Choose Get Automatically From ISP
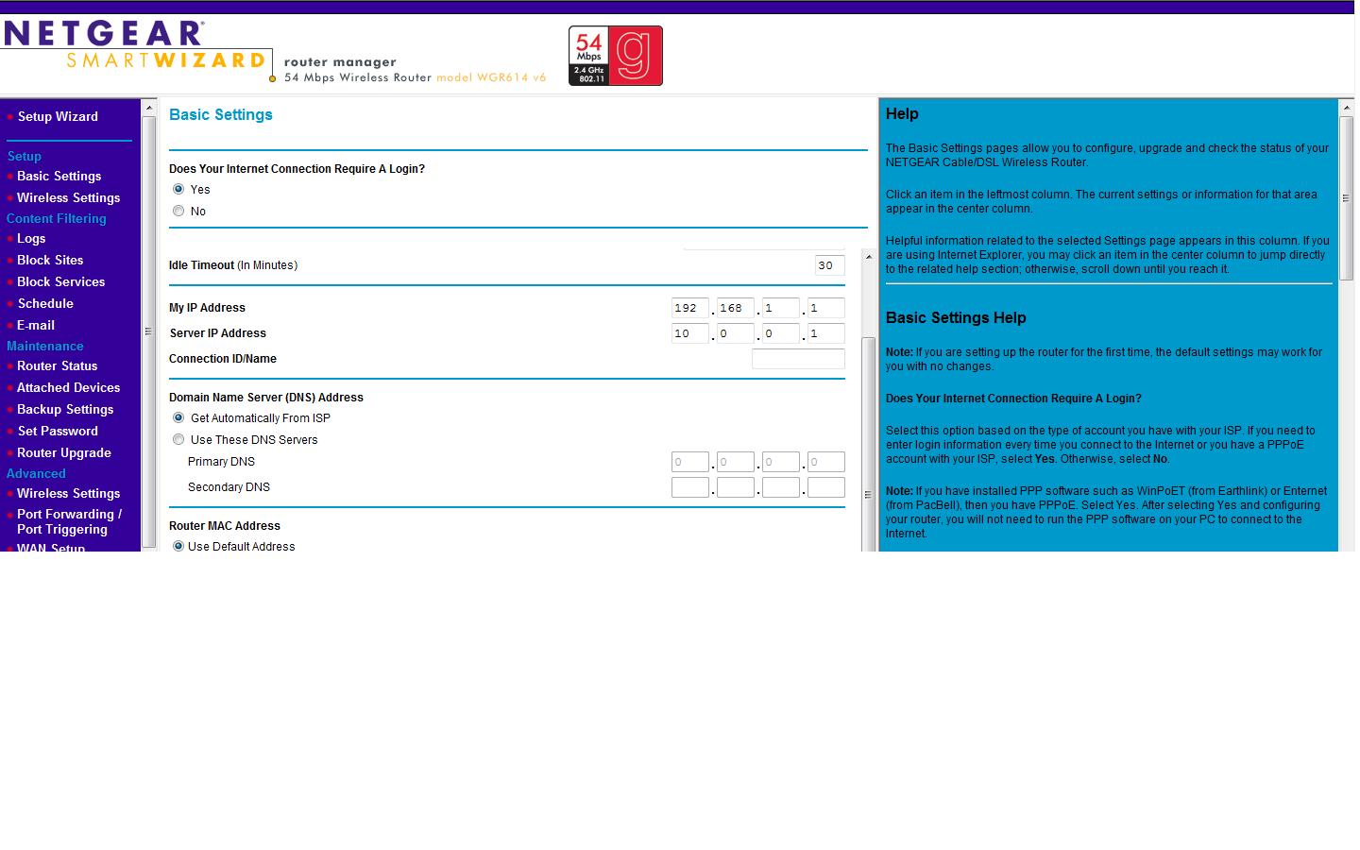The image size is (1360, 850). click(178, 417)
